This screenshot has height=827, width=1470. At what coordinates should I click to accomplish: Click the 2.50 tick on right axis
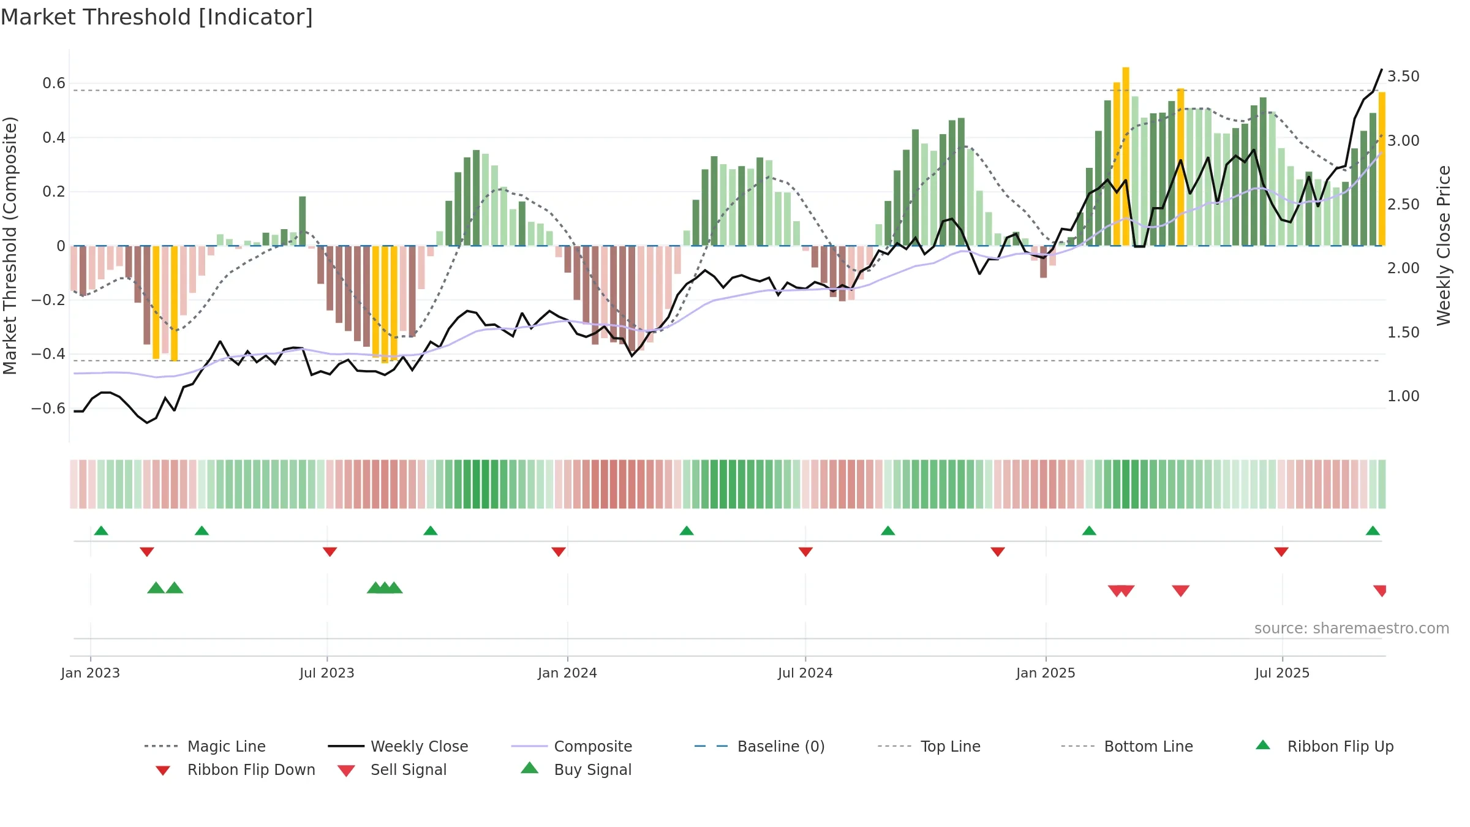point(1403,205)
